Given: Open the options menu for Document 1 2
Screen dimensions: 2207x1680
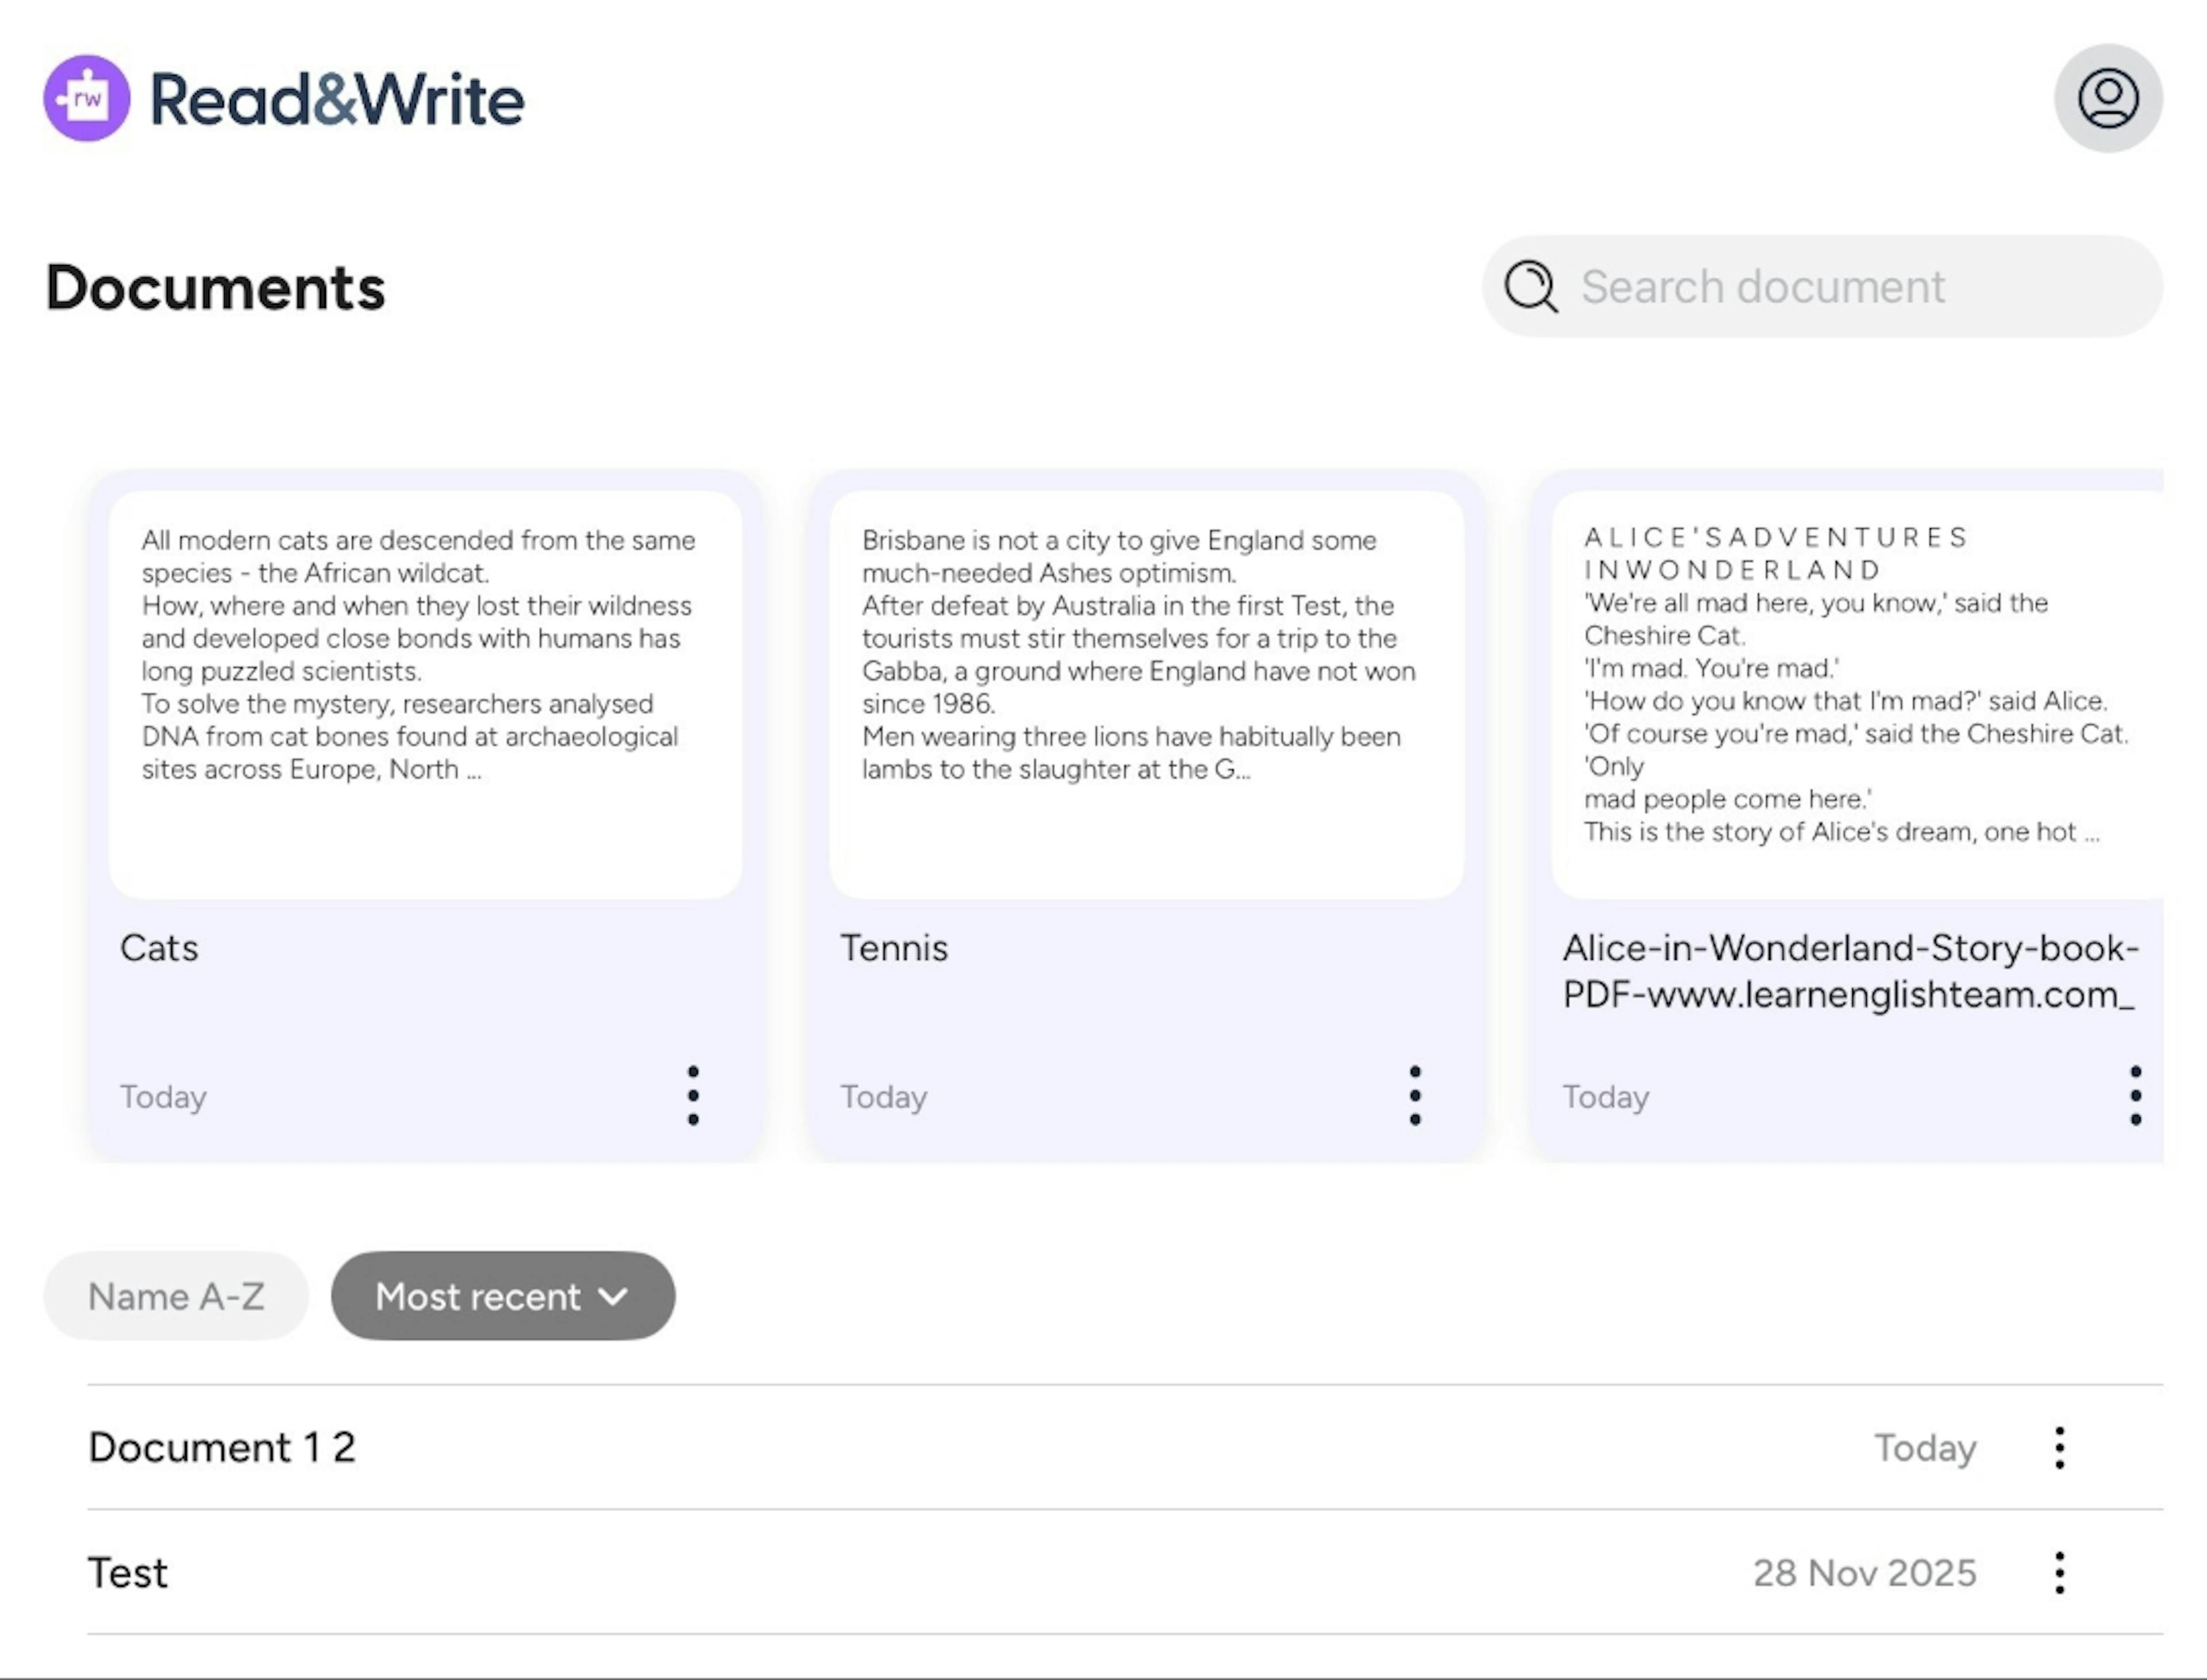Looking at the screenshot, I should (x=2059, y=1448).
